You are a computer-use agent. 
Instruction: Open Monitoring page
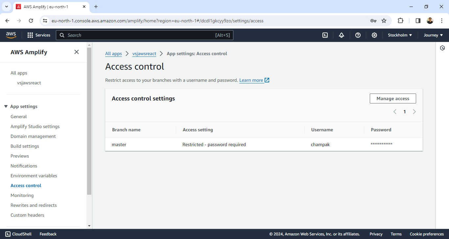pyautogui.click(x=22, y=195)
